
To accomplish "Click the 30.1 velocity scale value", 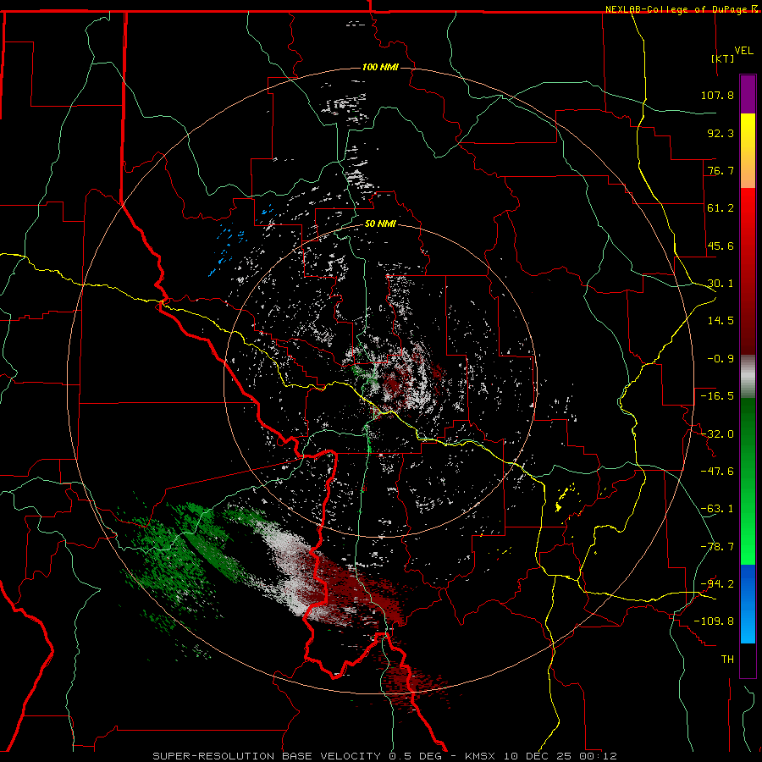I will point(721,284).
